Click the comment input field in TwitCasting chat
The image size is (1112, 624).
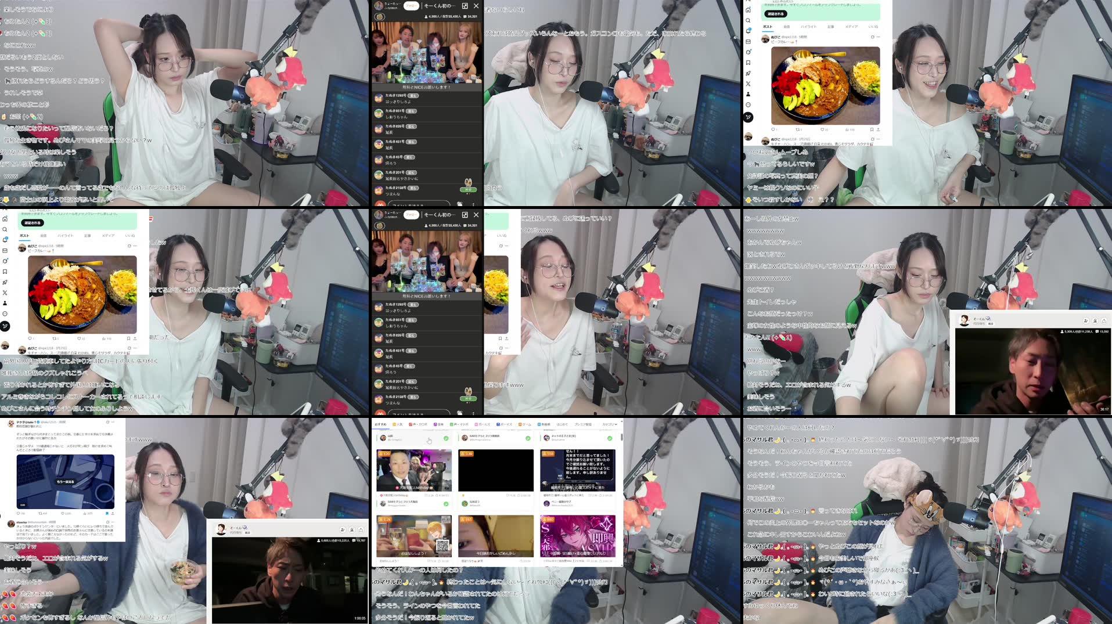[418, 205]
